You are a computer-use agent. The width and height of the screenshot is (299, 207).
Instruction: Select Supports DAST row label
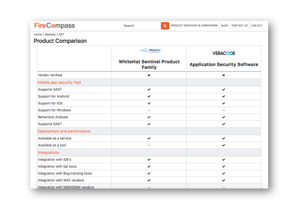[x=50, y=124]
